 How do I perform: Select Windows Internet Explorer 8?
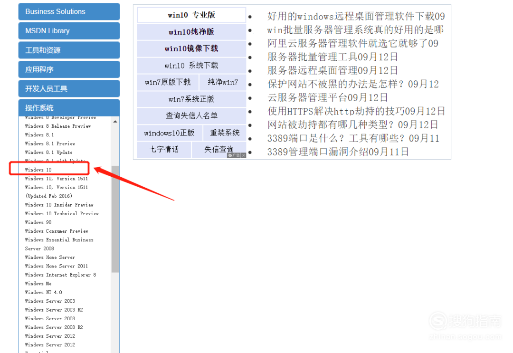click(x=60, y=275)
